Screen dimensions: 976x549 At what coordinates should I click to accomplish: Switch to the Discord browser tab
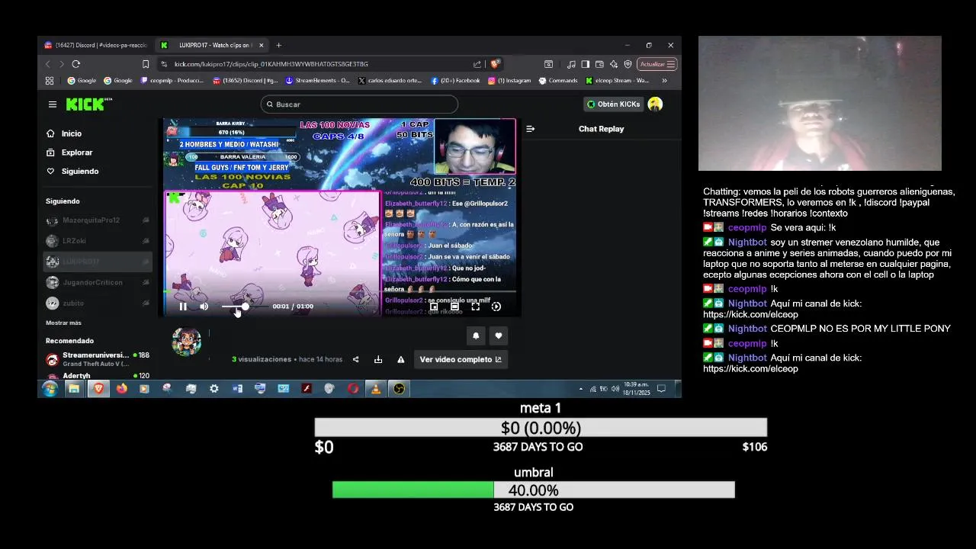[x=97, y=45]
